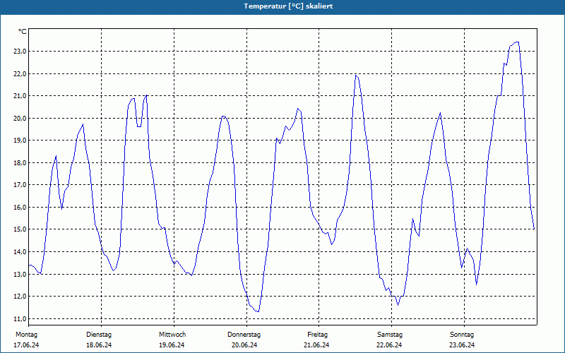Click the date 17.06.24
The width and height of the screenshot is (565, 353).
pyautogui.click(x=26, y=345)
